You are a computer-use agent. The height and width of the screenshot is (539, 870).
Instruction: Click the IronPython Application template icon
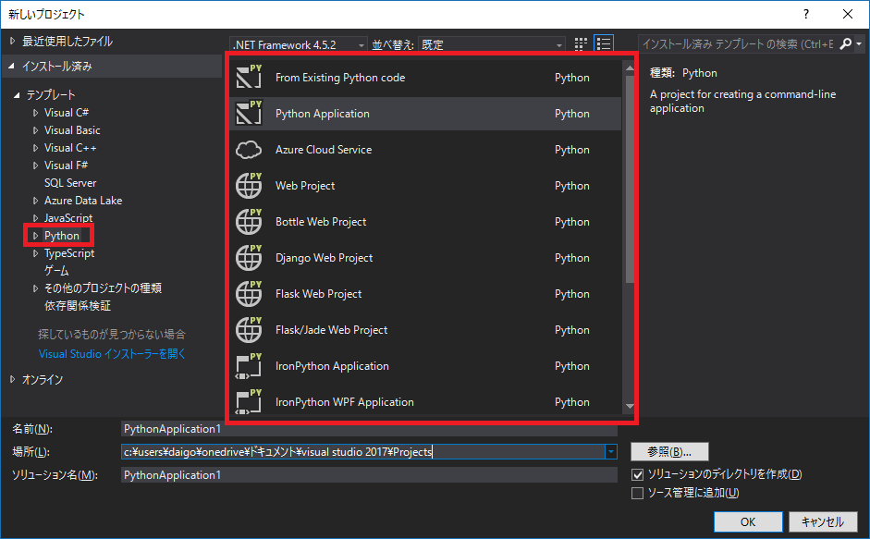click(x=249, y=365)
